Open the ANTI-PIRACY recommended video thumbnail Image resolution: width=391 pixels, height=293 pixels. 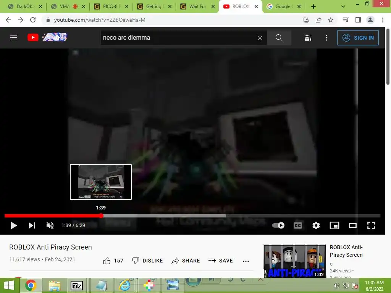(294, 261)
